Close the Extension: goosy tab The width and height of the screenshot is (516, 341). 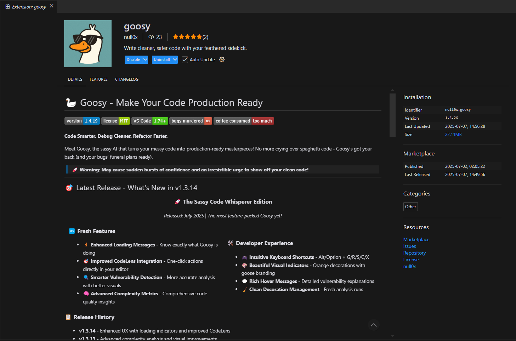point(52,6)
